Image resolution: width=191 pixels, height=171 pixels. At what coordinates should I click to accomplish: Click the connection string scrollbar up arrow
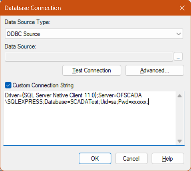pyautogui.click(x=179, y=96)
